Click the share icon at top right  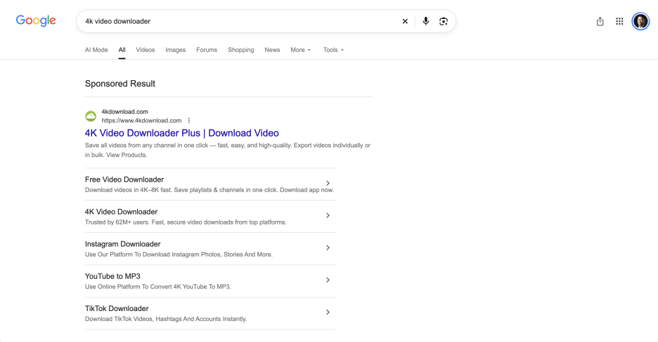click(x=600, y=21)
